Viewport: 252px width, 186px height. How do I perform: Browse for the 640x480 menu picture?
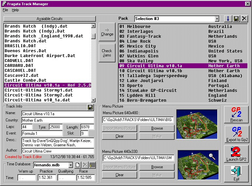pyautogui.click(x=157, y=128)
